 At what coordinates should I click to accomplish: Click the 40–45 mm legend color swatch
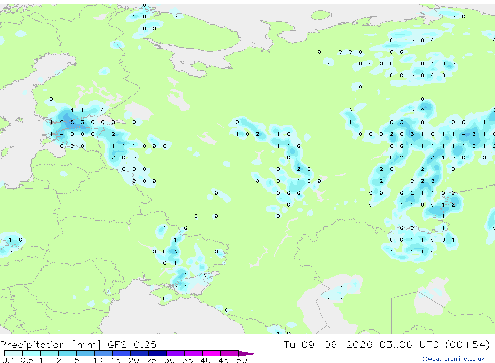[x=211, y=353]
